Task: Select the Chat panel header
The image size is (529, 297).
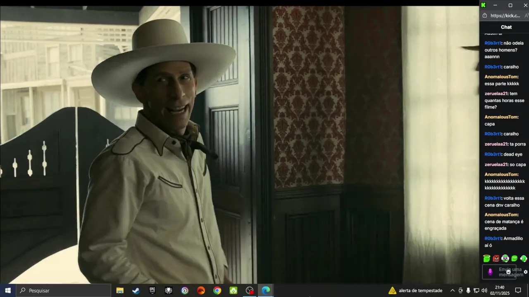Action: pos(506,27)
